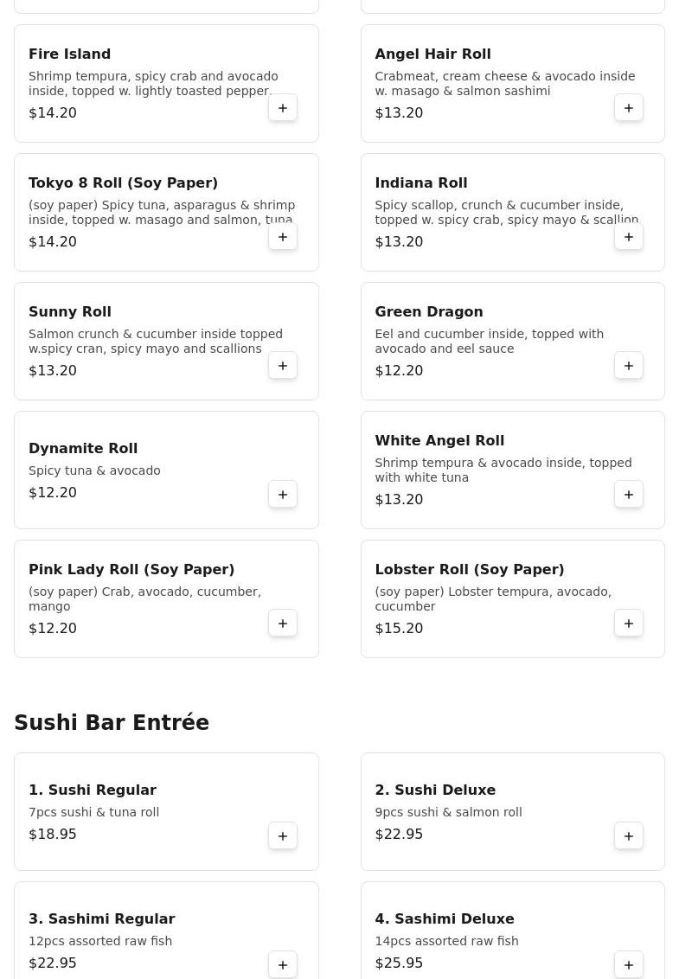Open the Green Dragon item title
Image resolution: width=679 pixels, height=979 pixels.
pyautogui.click(x=428, y=311)
